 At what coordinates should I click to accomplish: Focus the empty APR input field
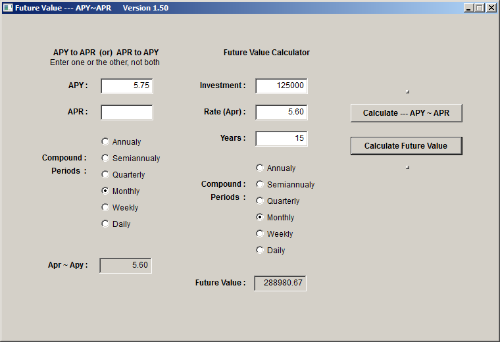coord(127,112)
